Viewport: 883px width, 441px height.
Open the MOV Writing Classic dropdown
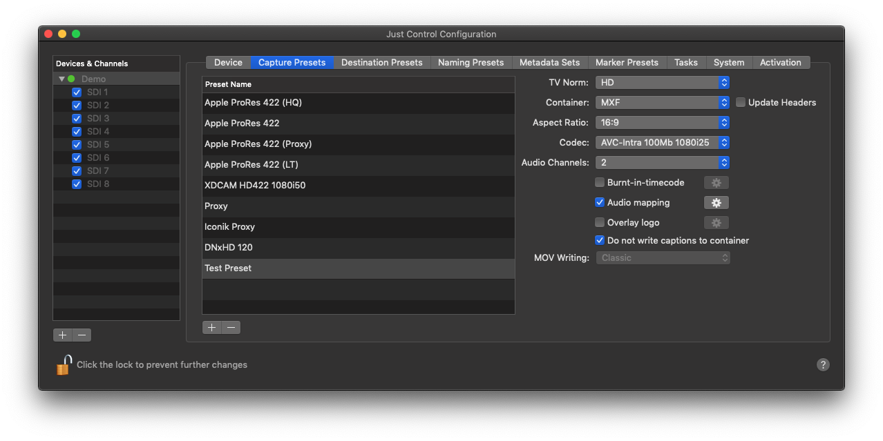(x=663, y=258)
